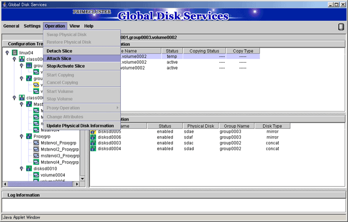Choose Stop/Activate Slice menu entry

(82, 66)
